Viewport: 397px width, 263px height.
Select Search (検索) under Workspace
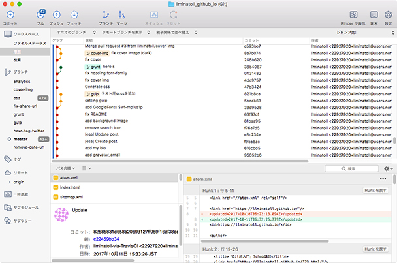coord(17,60)
